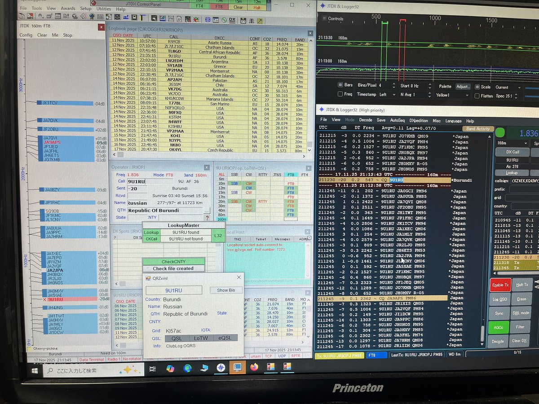Image resolution: width=539 pixels, height=404 pixels.
Task: Click the colorful cube icon in Logger32 toolbar
Action: click(196, 20)
